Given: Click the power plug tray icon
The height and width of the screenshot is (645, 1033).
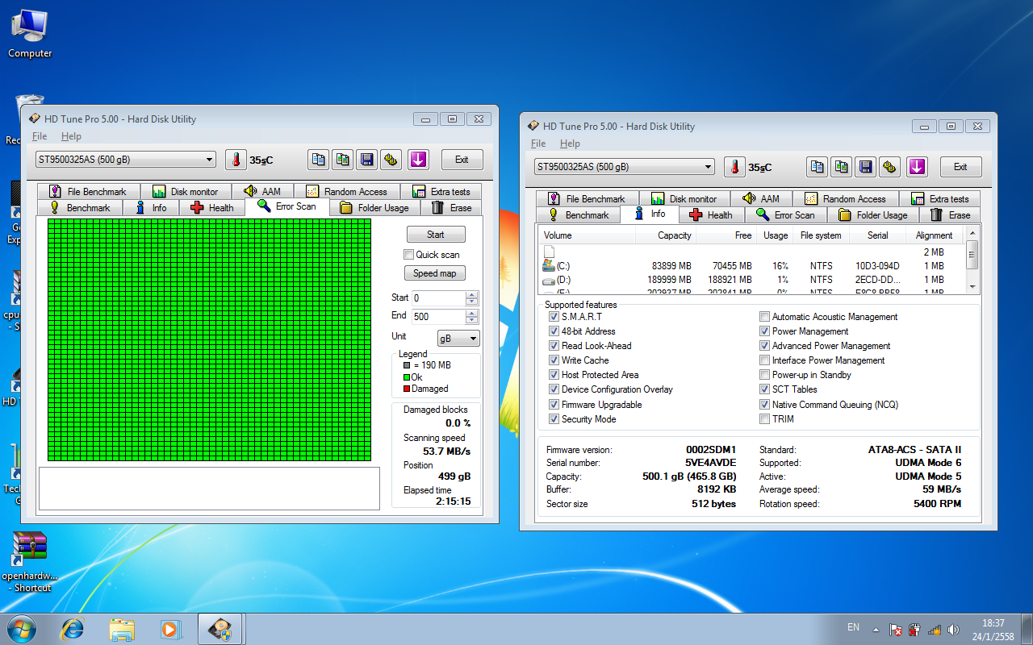Looking at the screenshot, I should click(914, 630).
